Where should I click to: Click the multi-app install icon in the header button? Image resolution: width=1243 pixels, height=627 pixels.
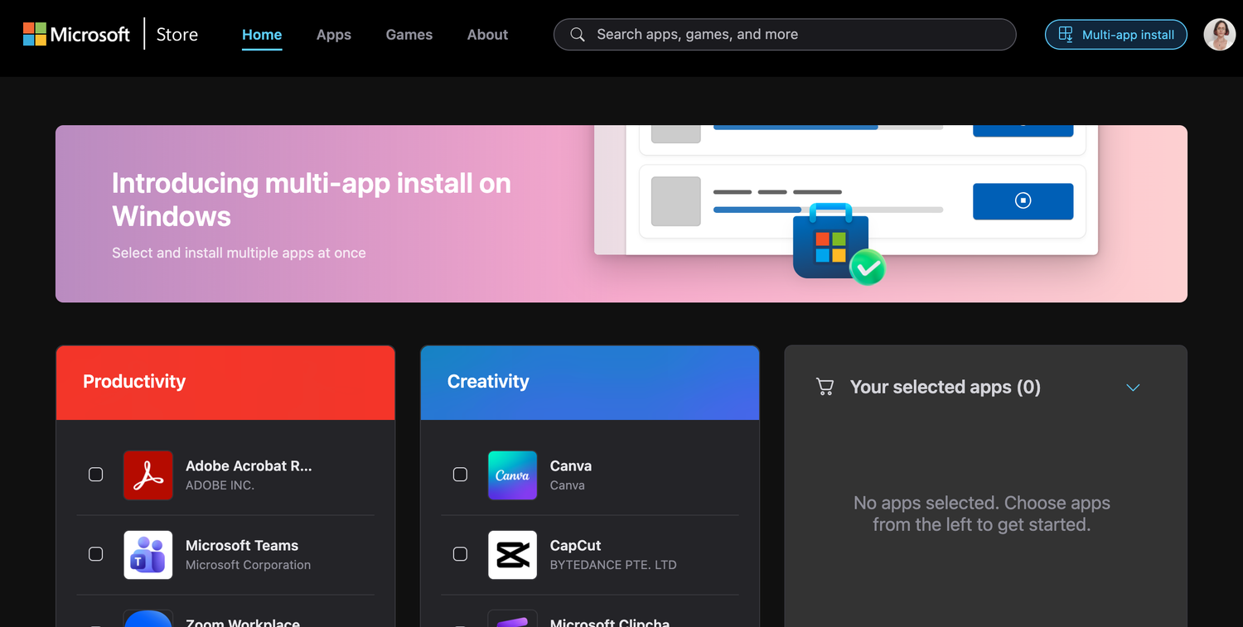1066,35
